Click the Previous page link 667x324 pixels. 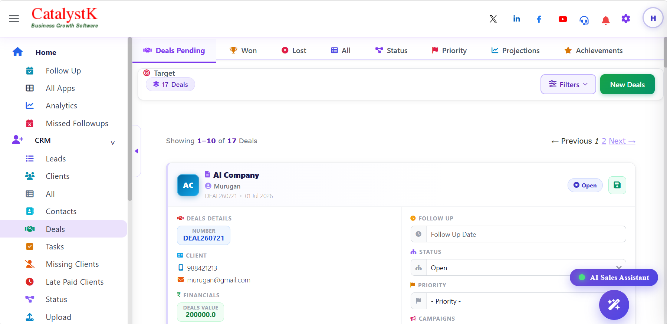pyautogui.click(x=572, y=141)
